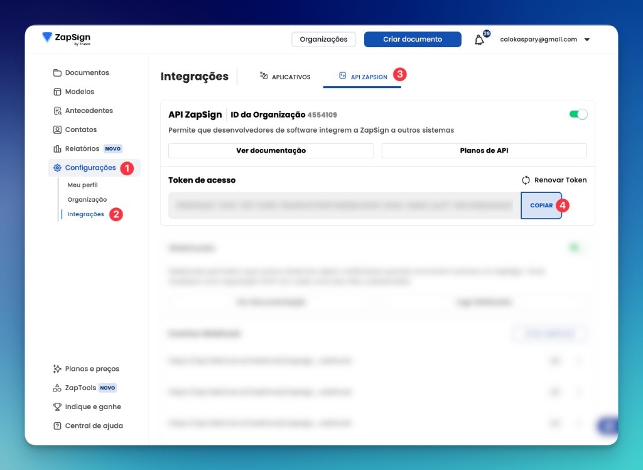The width and height of the screenshot is (643, 470).
Task: Select the Modelos document icon
Action: point(56,92)
